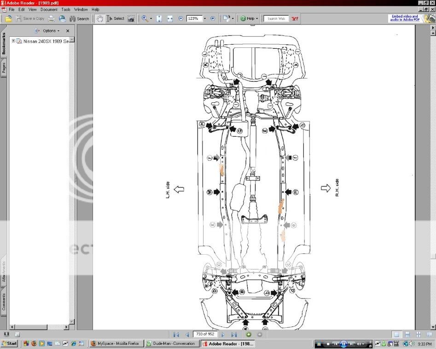
Task: Select the Hand tool
Action: pyautogui.click(x=100, y=18)
